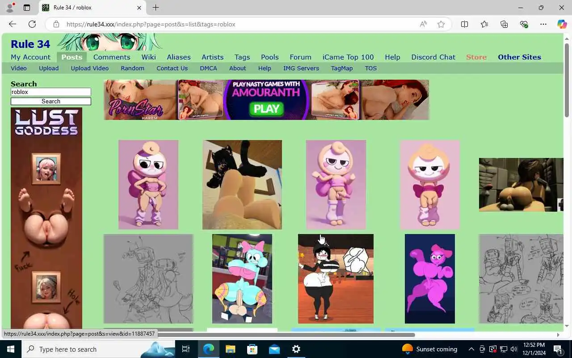
Task: Open the Discord Chat link
Action: pyautogui.click(x=433, y=57)
